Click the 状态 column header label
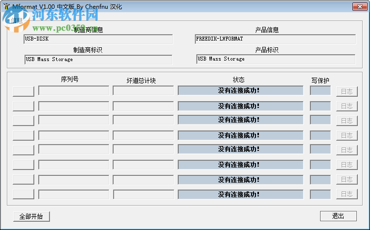 [x=238, y=80]
